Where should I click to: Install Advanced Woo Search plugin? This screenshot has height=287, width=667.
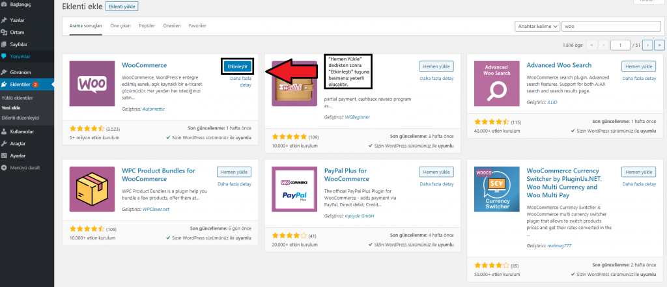click(638, 66)
